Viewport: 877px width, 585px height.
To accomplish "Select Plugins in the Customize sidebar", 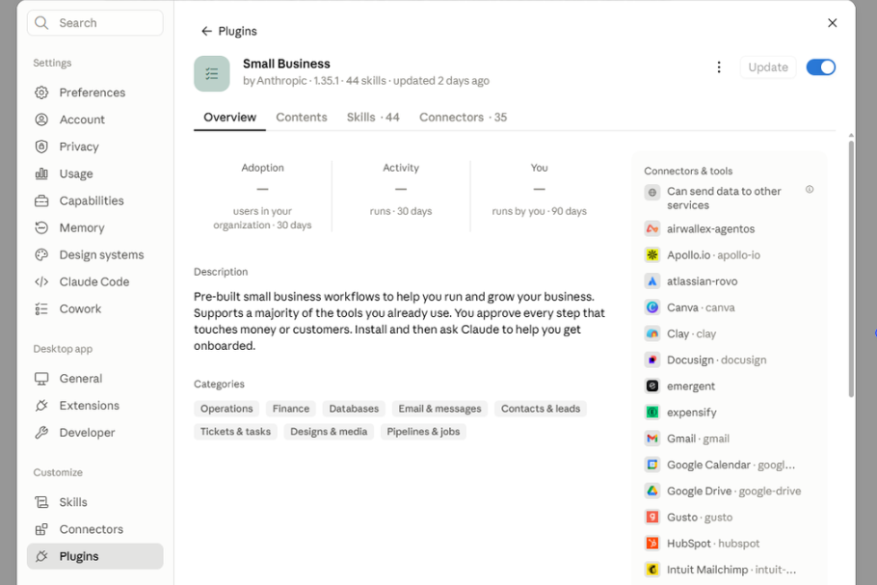I will [95, 556].
